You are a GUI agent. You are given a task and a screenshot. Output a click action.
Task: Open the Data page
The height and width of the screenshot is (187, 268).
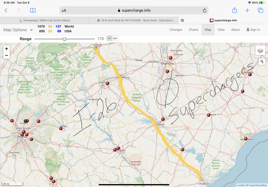tap(221, 30)
